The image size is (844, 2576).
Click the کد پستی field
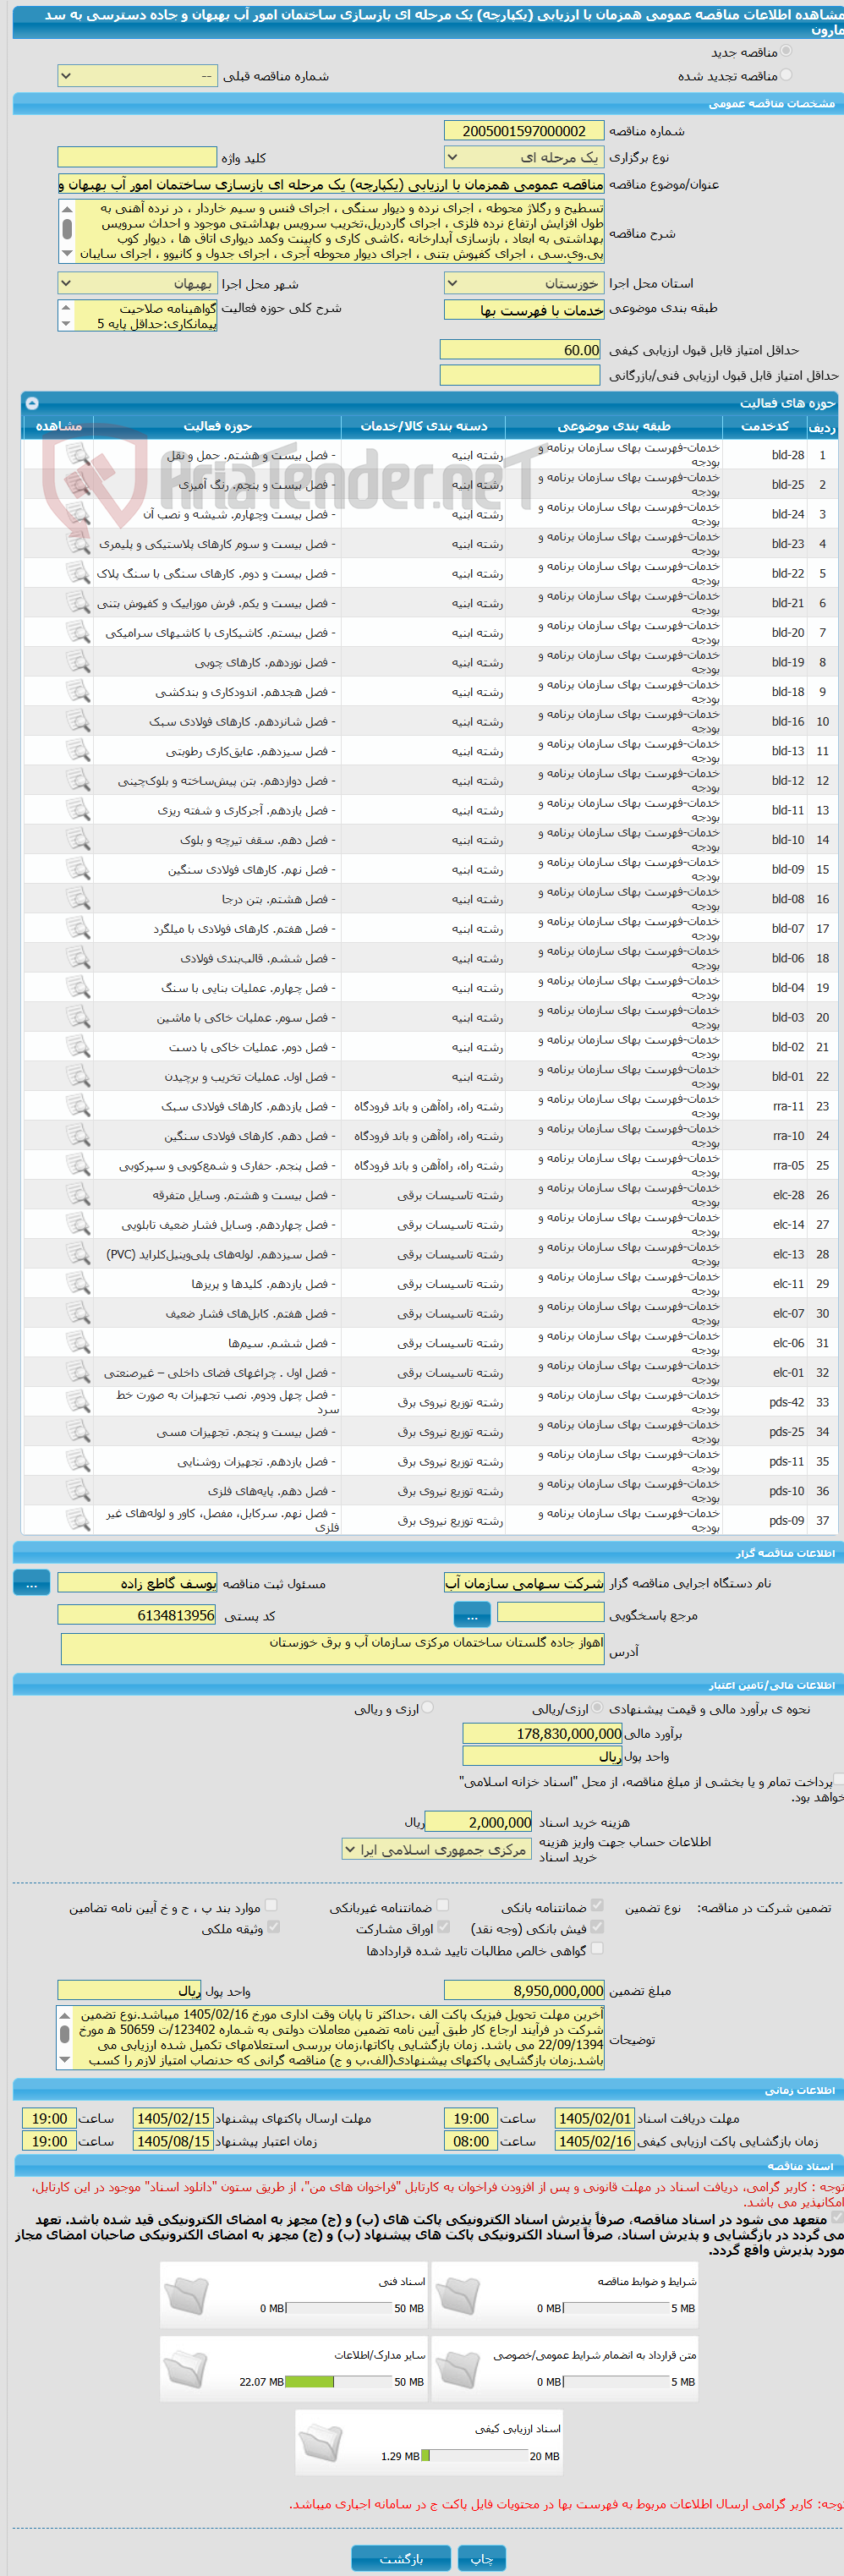(137, 1614)
